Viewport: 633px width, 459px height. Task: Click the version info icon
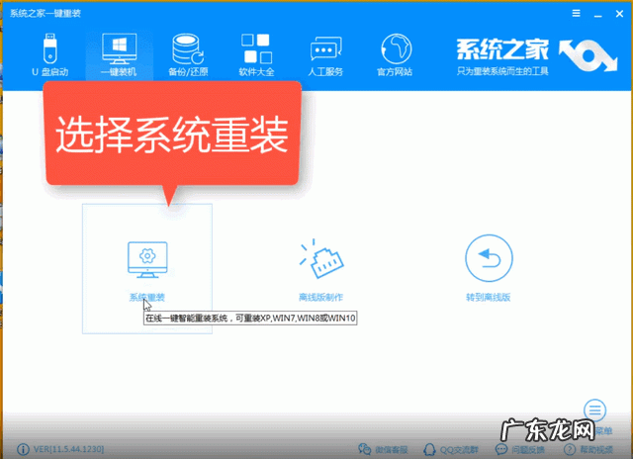pyautogui.click(x=23, y=449)
